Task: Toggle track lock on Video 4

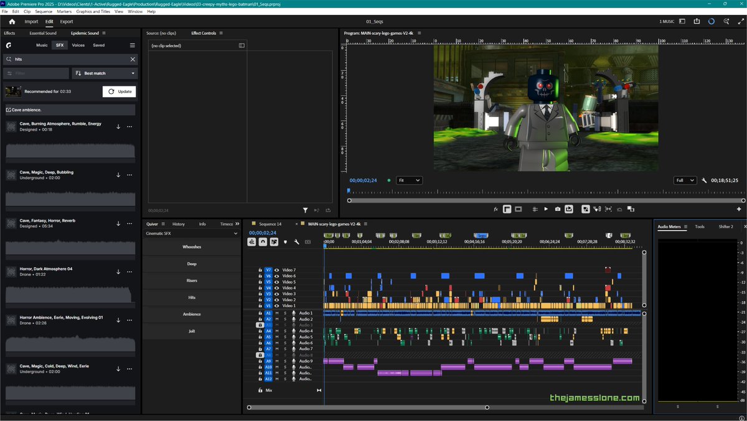Action: pyautogui.click(x=260, y=288)
